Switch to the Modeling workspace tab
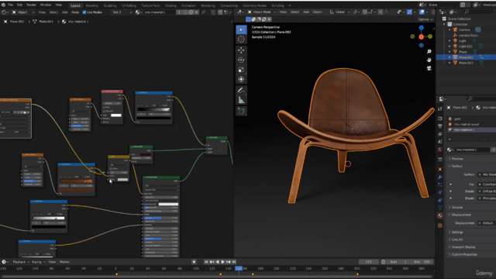 (92, 5)
